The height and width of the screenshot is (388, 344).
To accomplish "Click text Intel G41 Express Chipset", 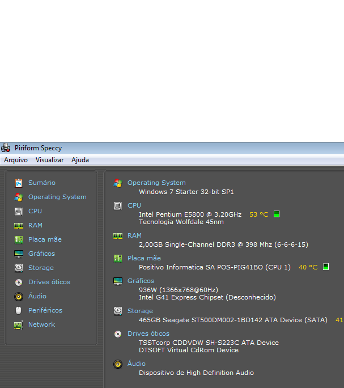I will [x=181, y=297].
